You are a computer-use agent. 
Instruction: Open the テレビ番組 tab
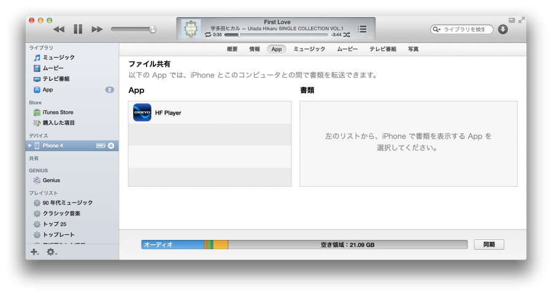click(383, 49)
